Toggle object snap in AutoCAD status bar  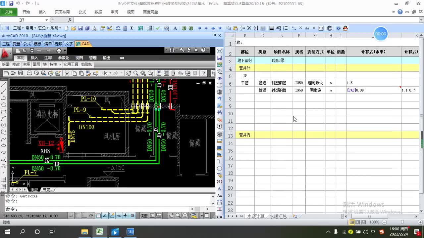click(x=98, y=216)
